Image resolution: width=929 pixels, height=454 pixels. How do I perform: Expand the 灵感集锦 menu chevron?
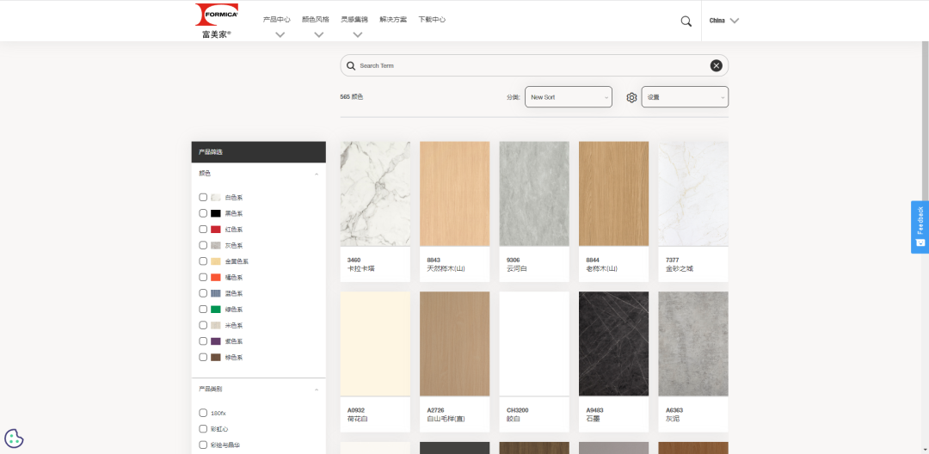(357, 35)
